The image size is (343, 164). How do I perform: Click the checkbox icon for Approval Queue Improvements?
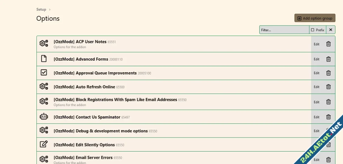click(44, 73)
